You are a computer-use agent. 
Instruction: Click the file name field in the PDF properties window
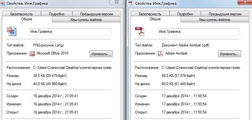coord(199,32)
